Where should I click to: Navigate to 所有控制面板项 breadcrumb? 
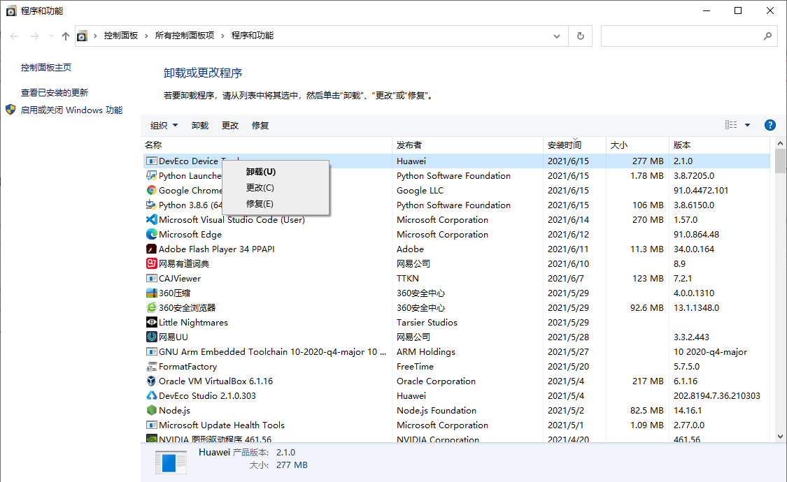(185, 36)
